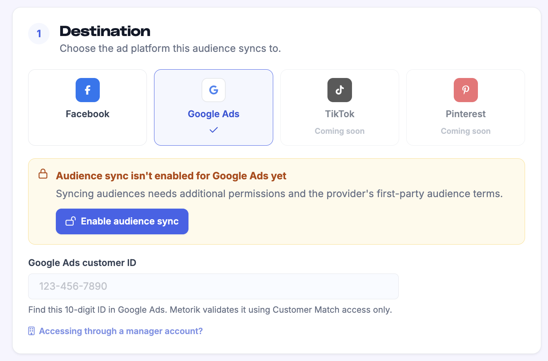Click the Google Ads customer ID field
548x361 pixels.
tap(213, 286)
